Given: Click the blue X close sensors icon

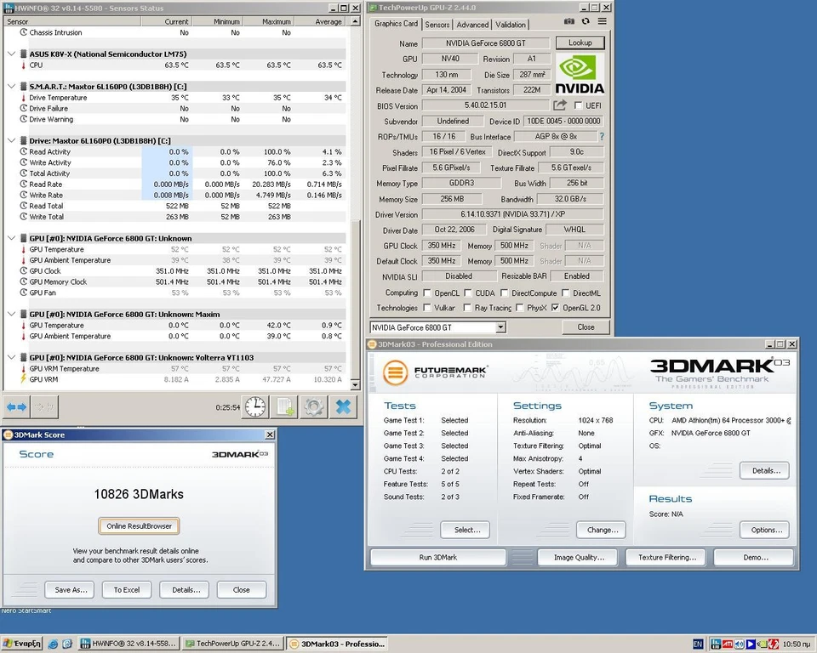Looking at the screenshot, I should click(x=343, y=407).
